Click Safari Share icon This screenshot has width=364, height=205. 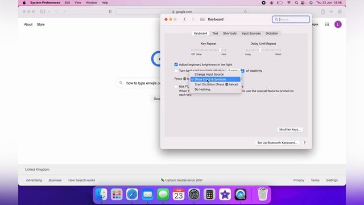tap(322, 11)
